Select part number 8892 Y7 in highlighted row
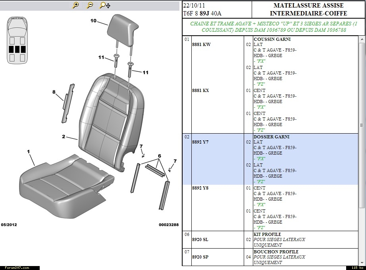Viewport: 366px width, 270px height. tap(200, 142)
